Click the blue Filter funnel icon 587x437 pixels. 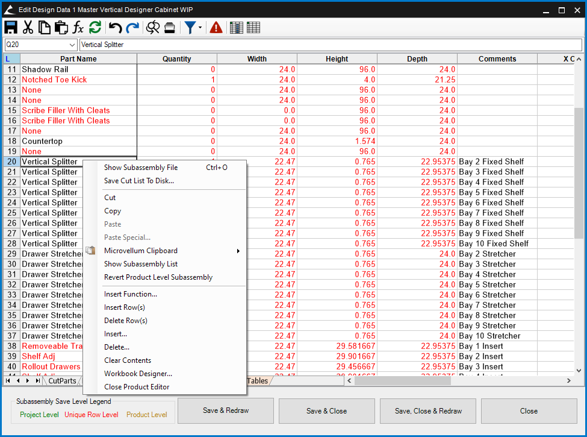pos(190,27)
